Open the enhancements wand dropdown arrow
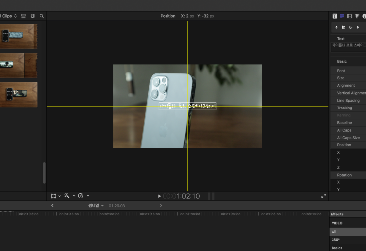Viewport: 366px width, 251px height. (x=74, y=196)
